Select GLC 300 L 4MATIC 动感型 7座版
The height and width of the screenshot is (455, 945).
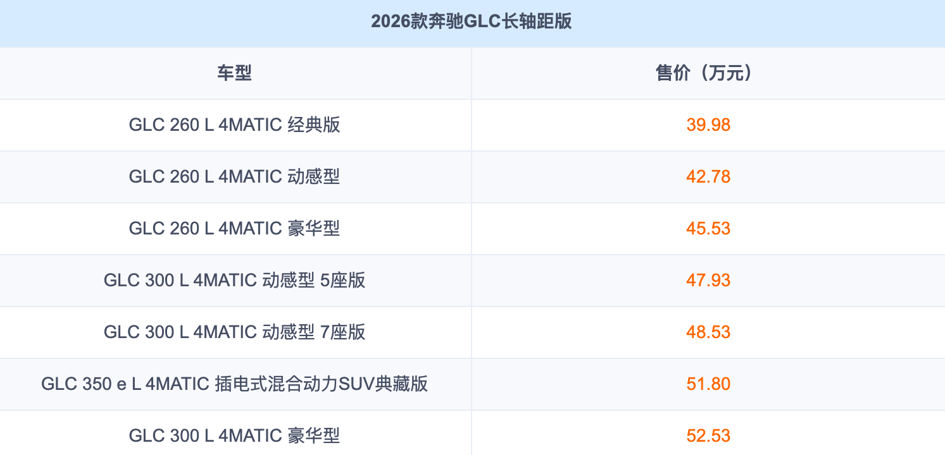click(235, 332)
